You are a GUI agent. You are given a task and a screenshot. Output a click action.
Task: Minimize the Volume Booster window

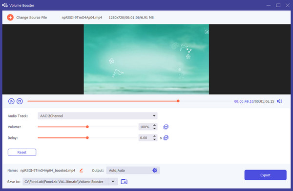[x=269, y=5]
